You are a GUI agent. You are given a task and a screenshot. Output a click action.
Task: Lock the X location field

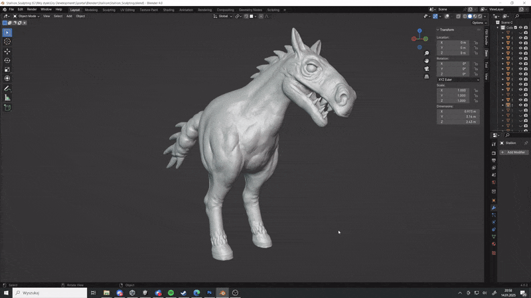(x=476, y=43)
